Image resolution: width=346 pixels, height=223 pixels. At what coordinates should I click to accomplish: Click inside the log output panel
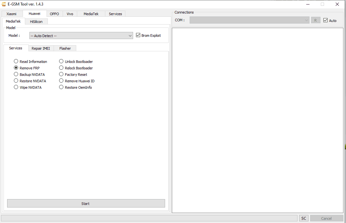pyautogui.click(x=257, y=120)
